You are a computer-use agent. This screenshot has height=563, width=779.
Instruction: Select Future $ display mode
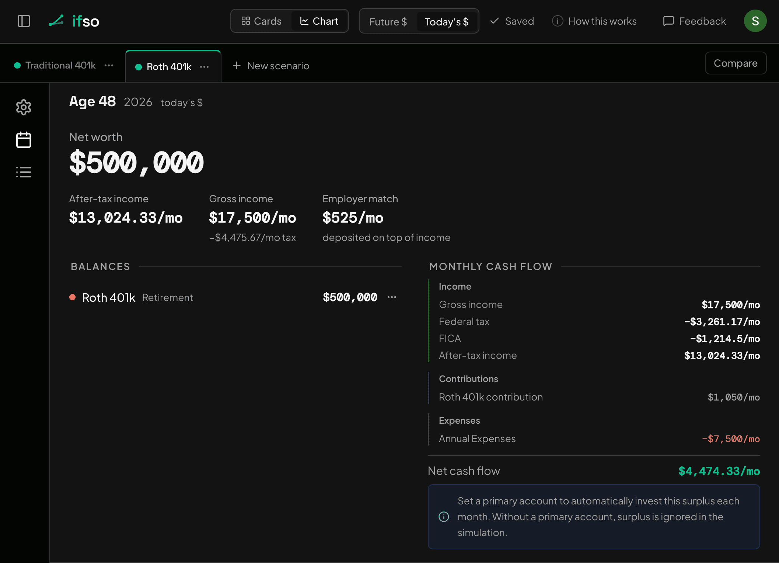coord(388,22)
